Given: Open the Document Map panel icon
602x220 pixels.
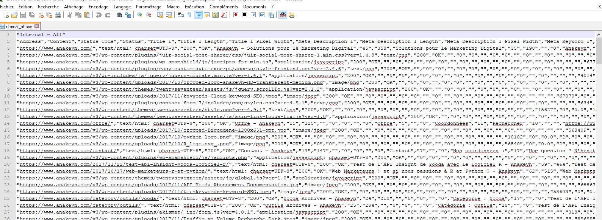Looking at the screenshot, I should click(216, 15).
